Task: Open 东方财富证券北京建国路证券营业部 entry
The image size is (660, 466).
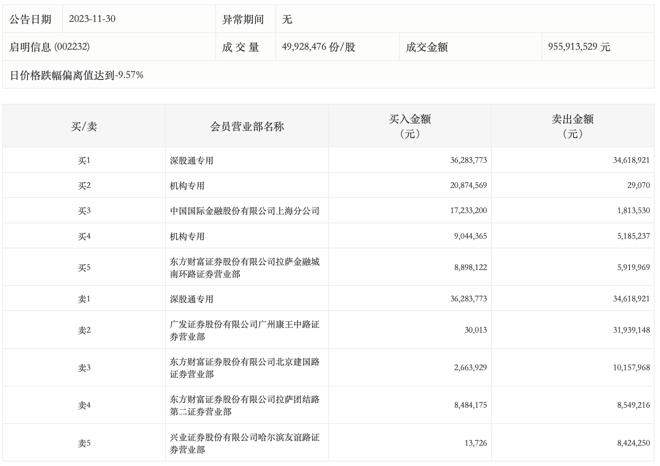Action: pos(244,368)
